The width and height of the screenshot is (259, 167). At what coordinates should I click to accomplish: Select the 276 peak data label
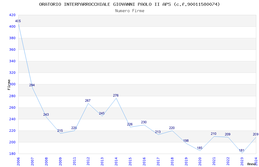click(x=116, y=95)
